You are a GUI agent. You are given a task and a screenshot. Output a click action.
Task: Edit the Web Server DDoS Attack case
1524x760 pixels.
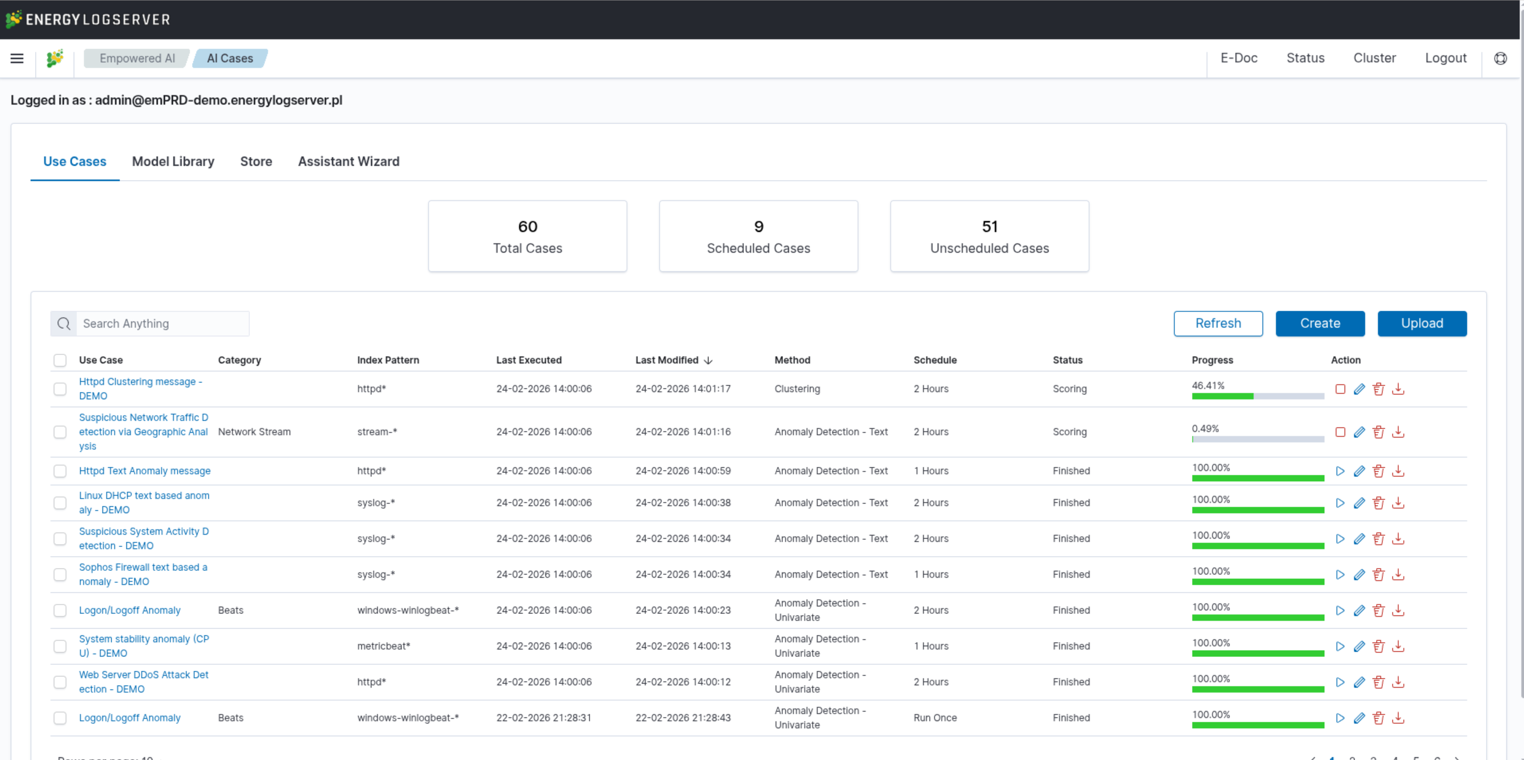[1359, 682]
